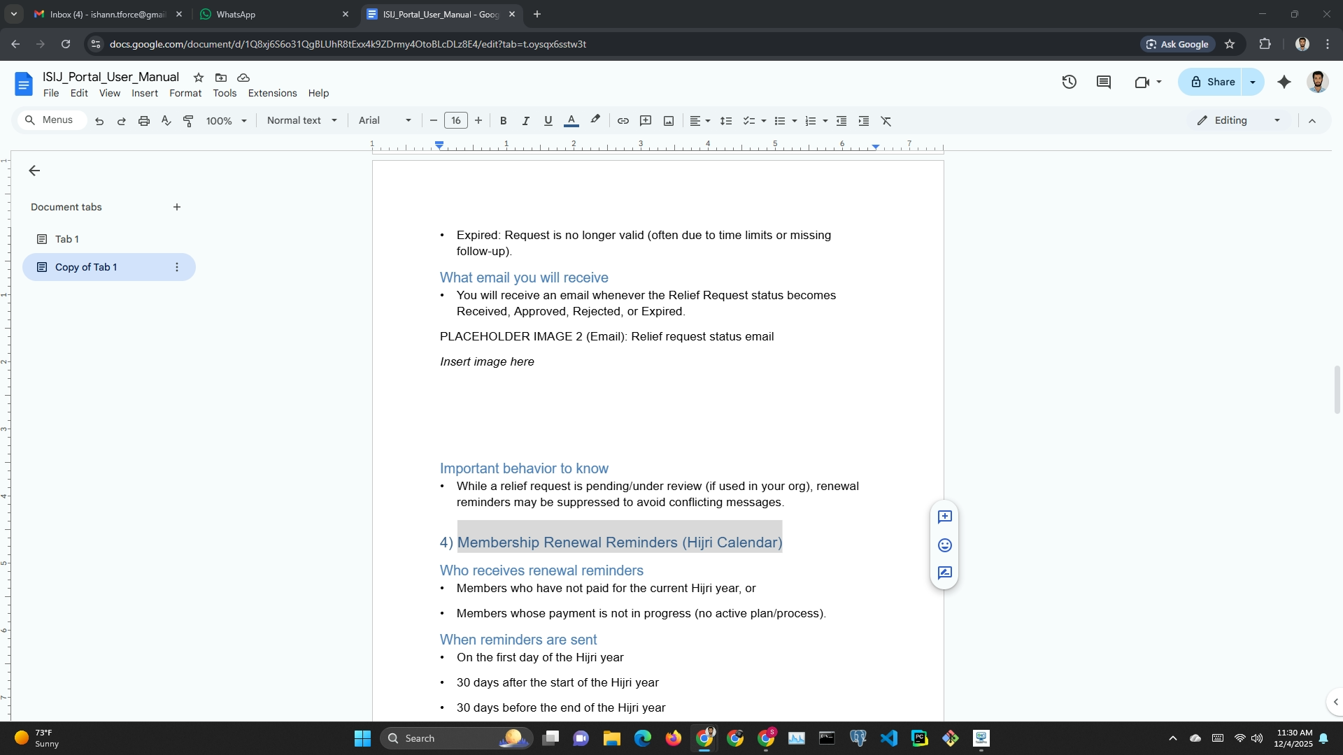Open the Normal text styles dropdown
The width and height of the screenshot is (1343, 755).
(301, 120)
